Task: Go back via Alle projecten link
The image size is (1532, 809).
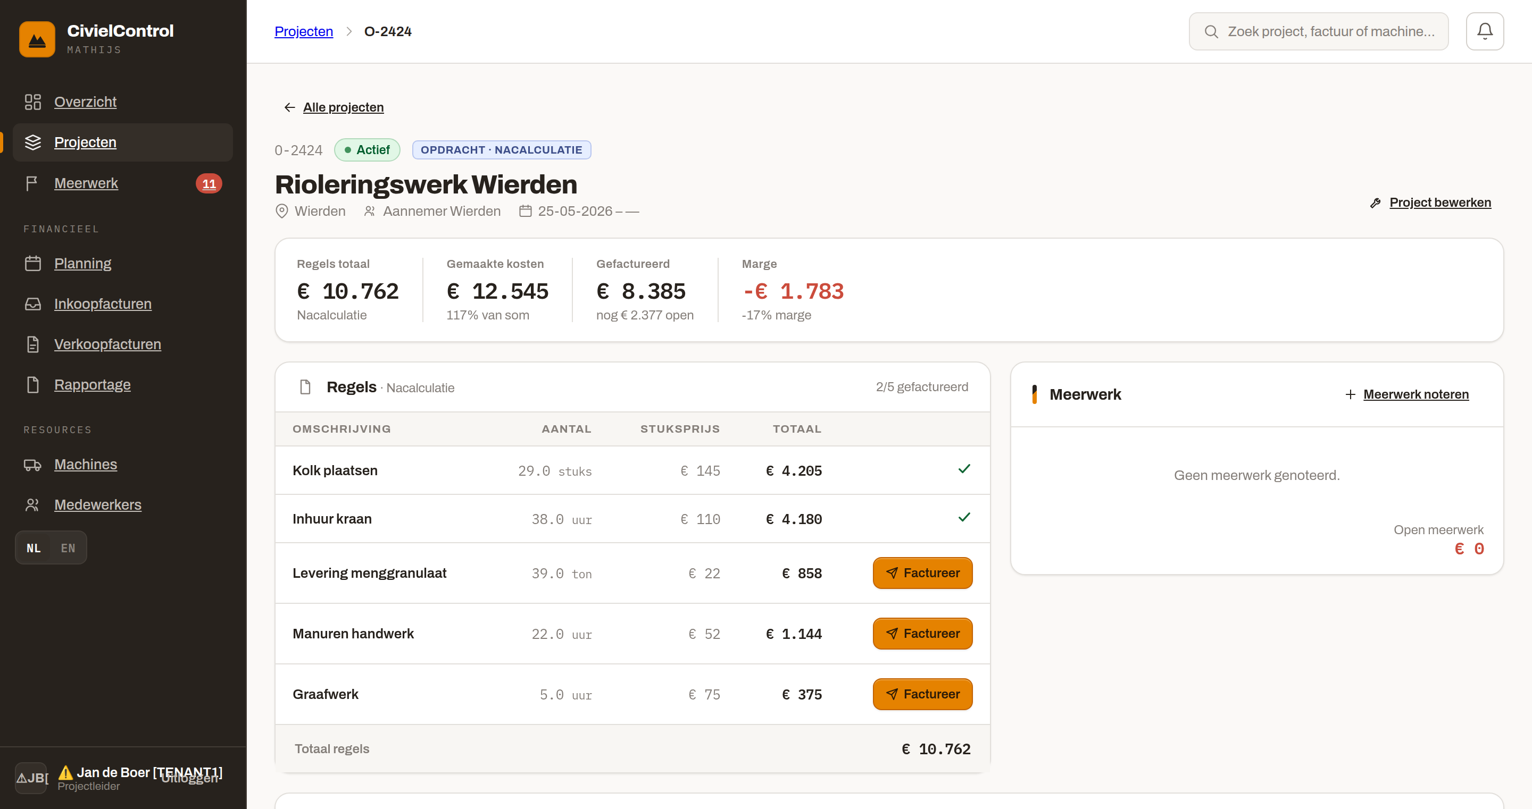Action: (x=343, y=107)
